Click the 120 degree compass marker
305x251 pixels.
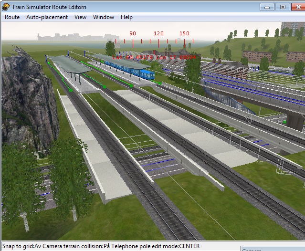point(158,34)
